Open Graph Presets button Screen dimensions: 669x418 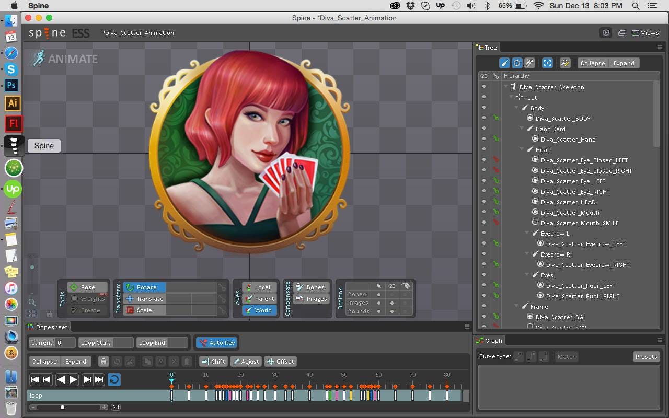646,356
